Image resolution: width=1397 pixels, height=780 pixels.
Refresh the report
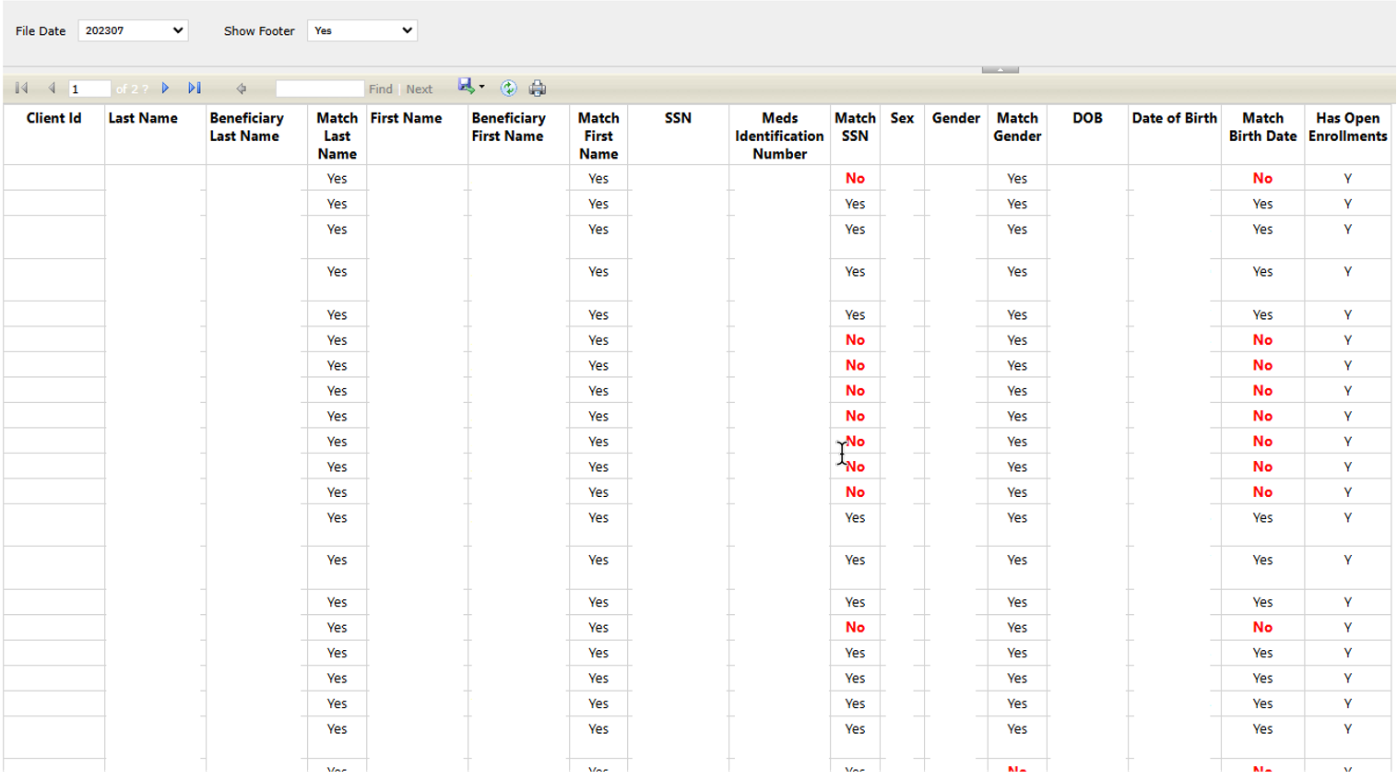tap(508, 89)
